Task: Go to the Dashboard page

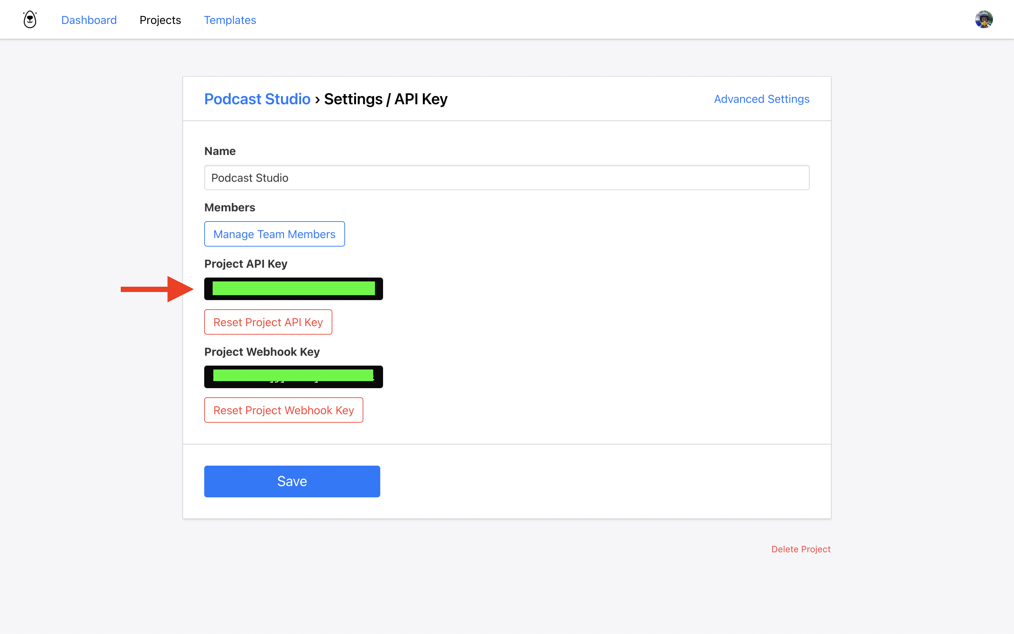Action: pyautogui.click(x=89, y=20)
